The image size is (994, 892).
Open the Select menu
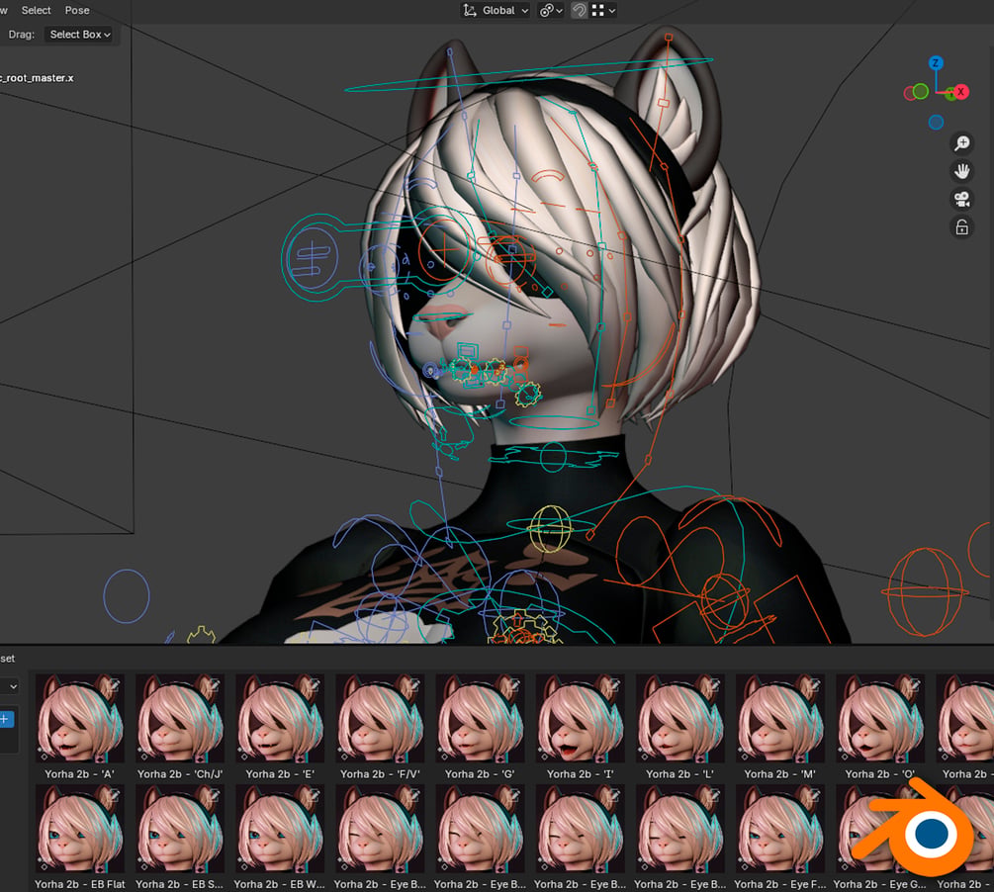click(x=37, y=10)
